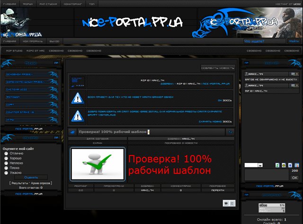Open the 'Архив опросов' link
Image resolution: width=303 pixels, height=224 pixels.
(x=41, y=183)
